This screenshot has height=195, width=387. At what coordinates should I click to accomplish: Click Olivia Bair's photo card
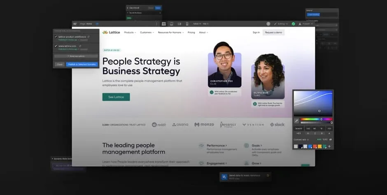click(268, 77)
